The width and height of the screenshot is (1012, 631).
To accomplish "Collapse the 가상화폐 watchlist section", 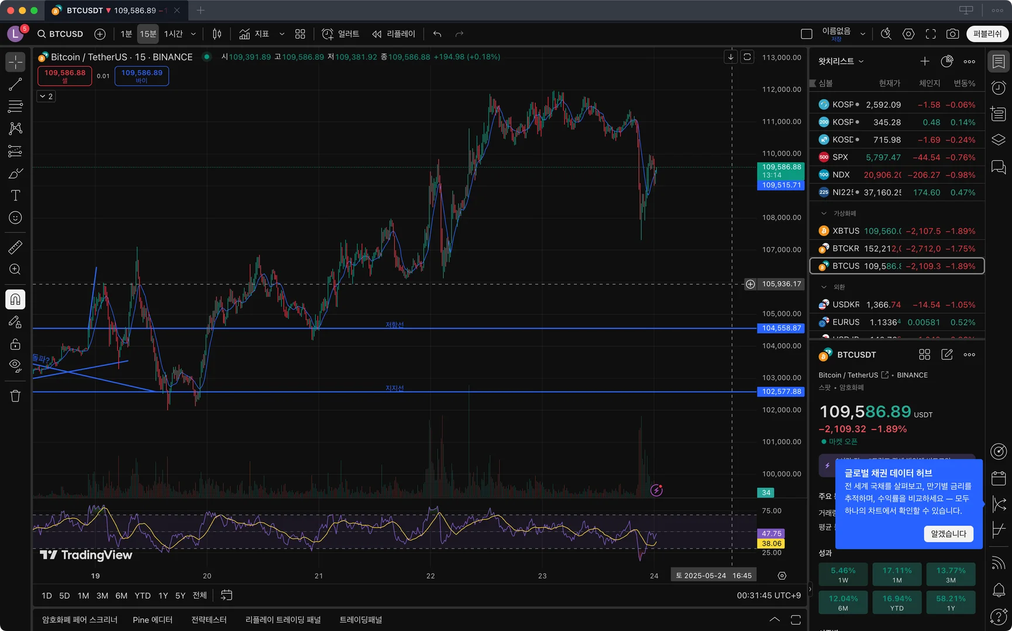I will click(824, 213).
